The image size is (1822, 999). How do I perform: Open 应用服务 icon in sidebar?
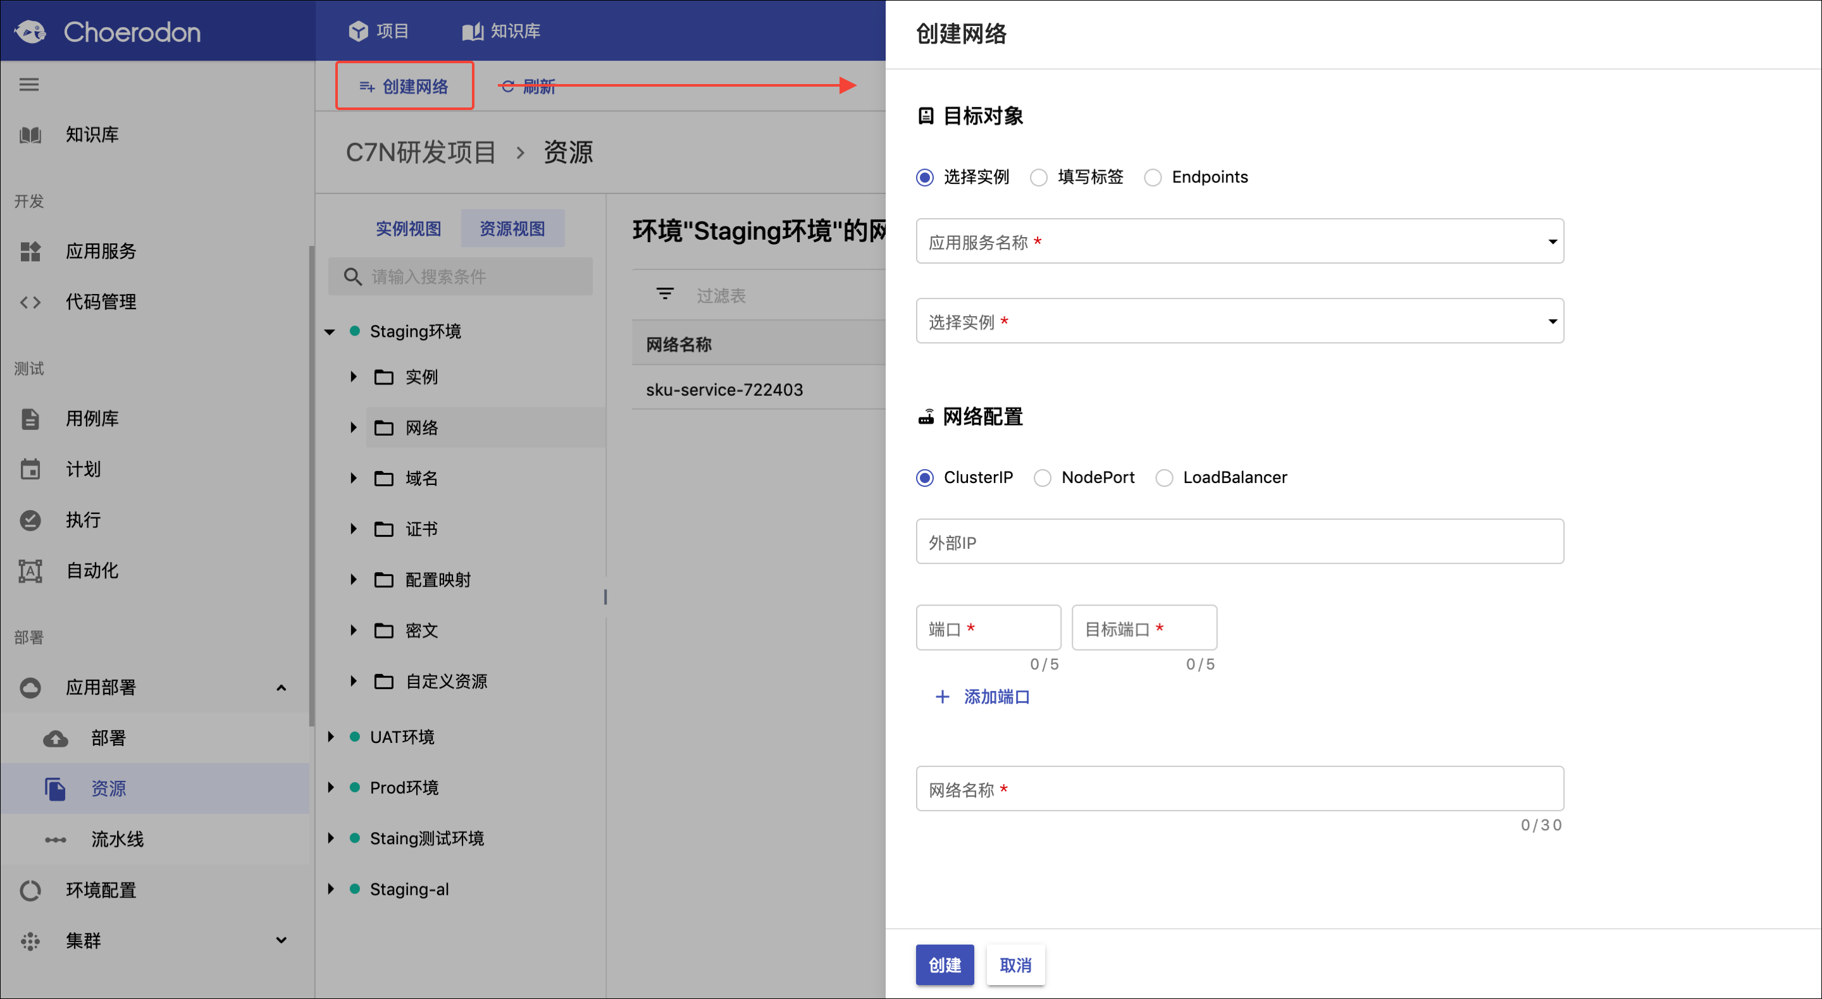coord(30,252)
